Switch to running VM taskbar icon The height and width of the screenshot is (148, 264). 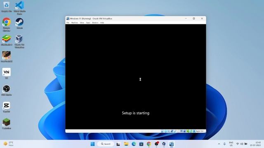[x=172, y=144]
